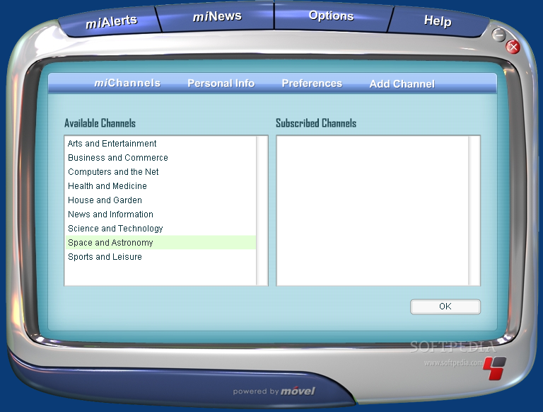
Task: Open the Preferences section
Action: click(x=312, y=84)
